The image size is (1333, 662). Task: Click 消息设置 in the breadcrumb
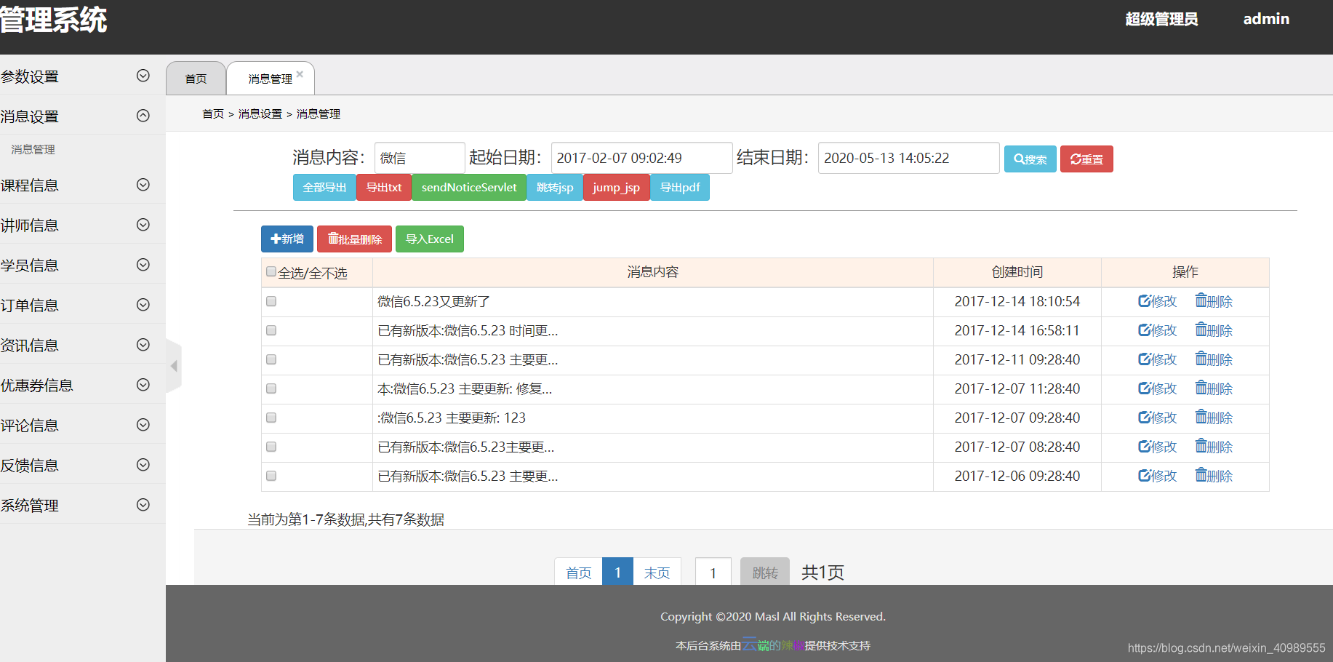click(x=260, y=114)
